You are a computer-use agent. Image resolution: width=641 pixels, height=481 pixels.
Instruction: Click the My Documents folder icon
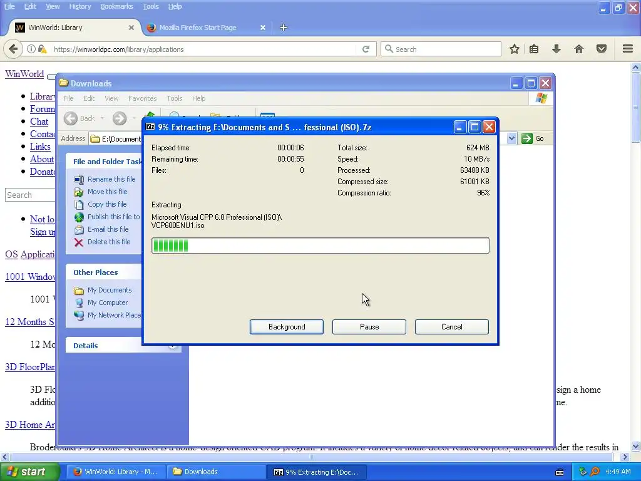[79, 291]
